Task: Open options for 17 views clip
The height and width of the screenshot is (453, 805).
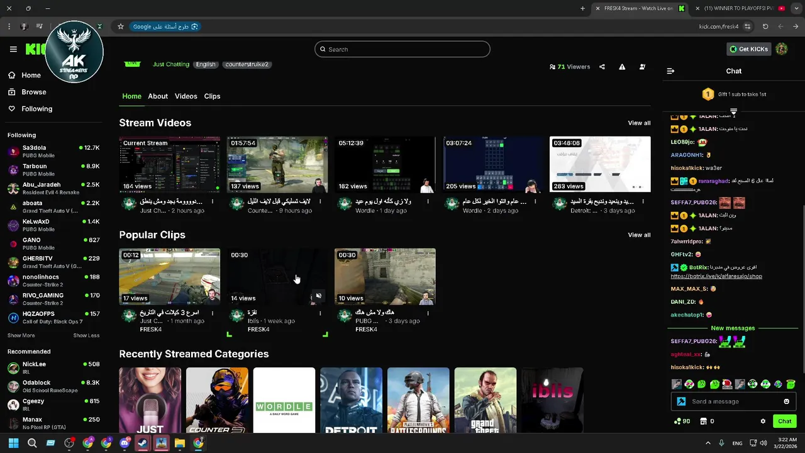Action: click(x=213, y=313)
